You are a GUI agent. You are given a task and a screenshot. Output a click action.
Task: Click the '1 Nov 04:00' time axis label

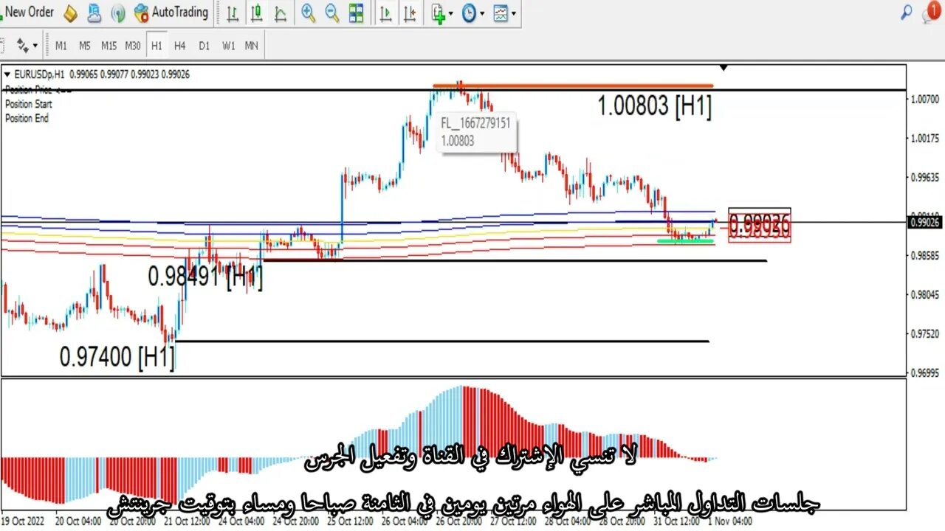(x=729, y=521)
